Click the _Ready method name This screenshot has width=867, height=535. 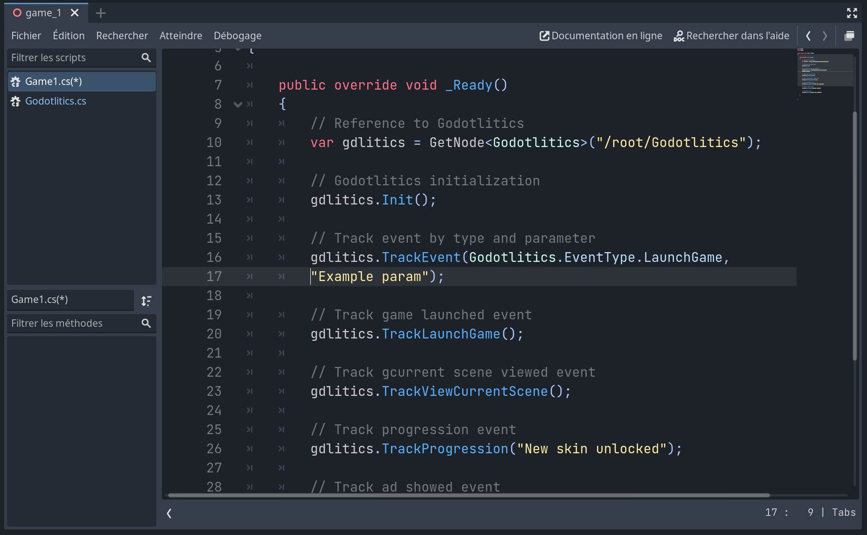pos(468,85)
